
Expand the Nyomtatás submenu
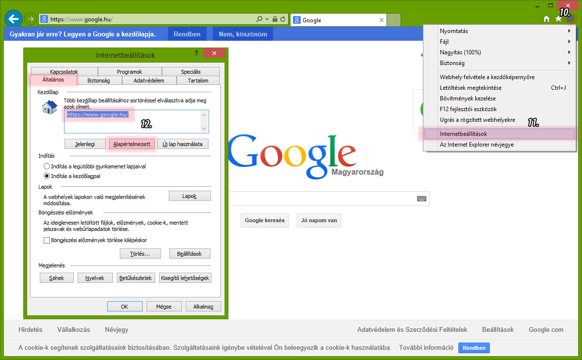click(x=504, y=31)
